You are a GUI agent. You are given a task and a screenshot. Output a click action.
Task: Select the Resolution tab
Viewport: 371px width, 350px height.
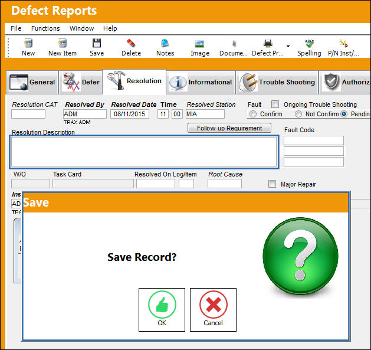pos(134,81)
